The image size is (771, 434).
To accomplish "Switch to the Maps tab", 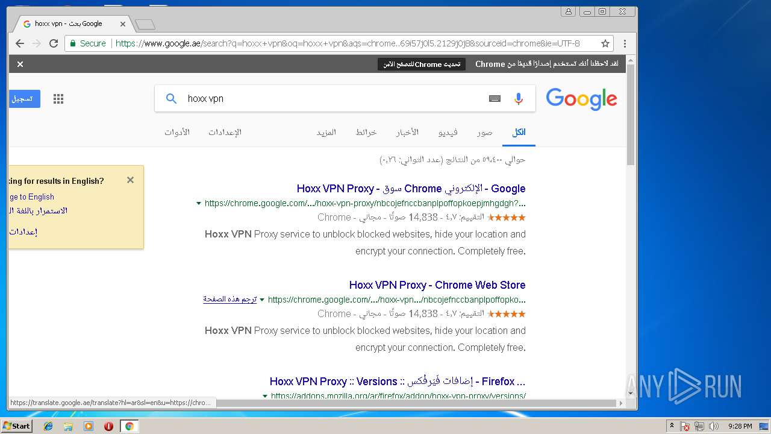I will coord(366,132).
